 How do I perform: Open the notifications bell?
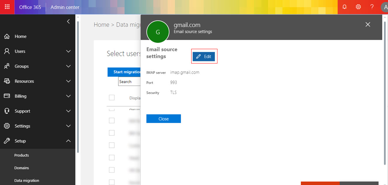tap(344, 7)
